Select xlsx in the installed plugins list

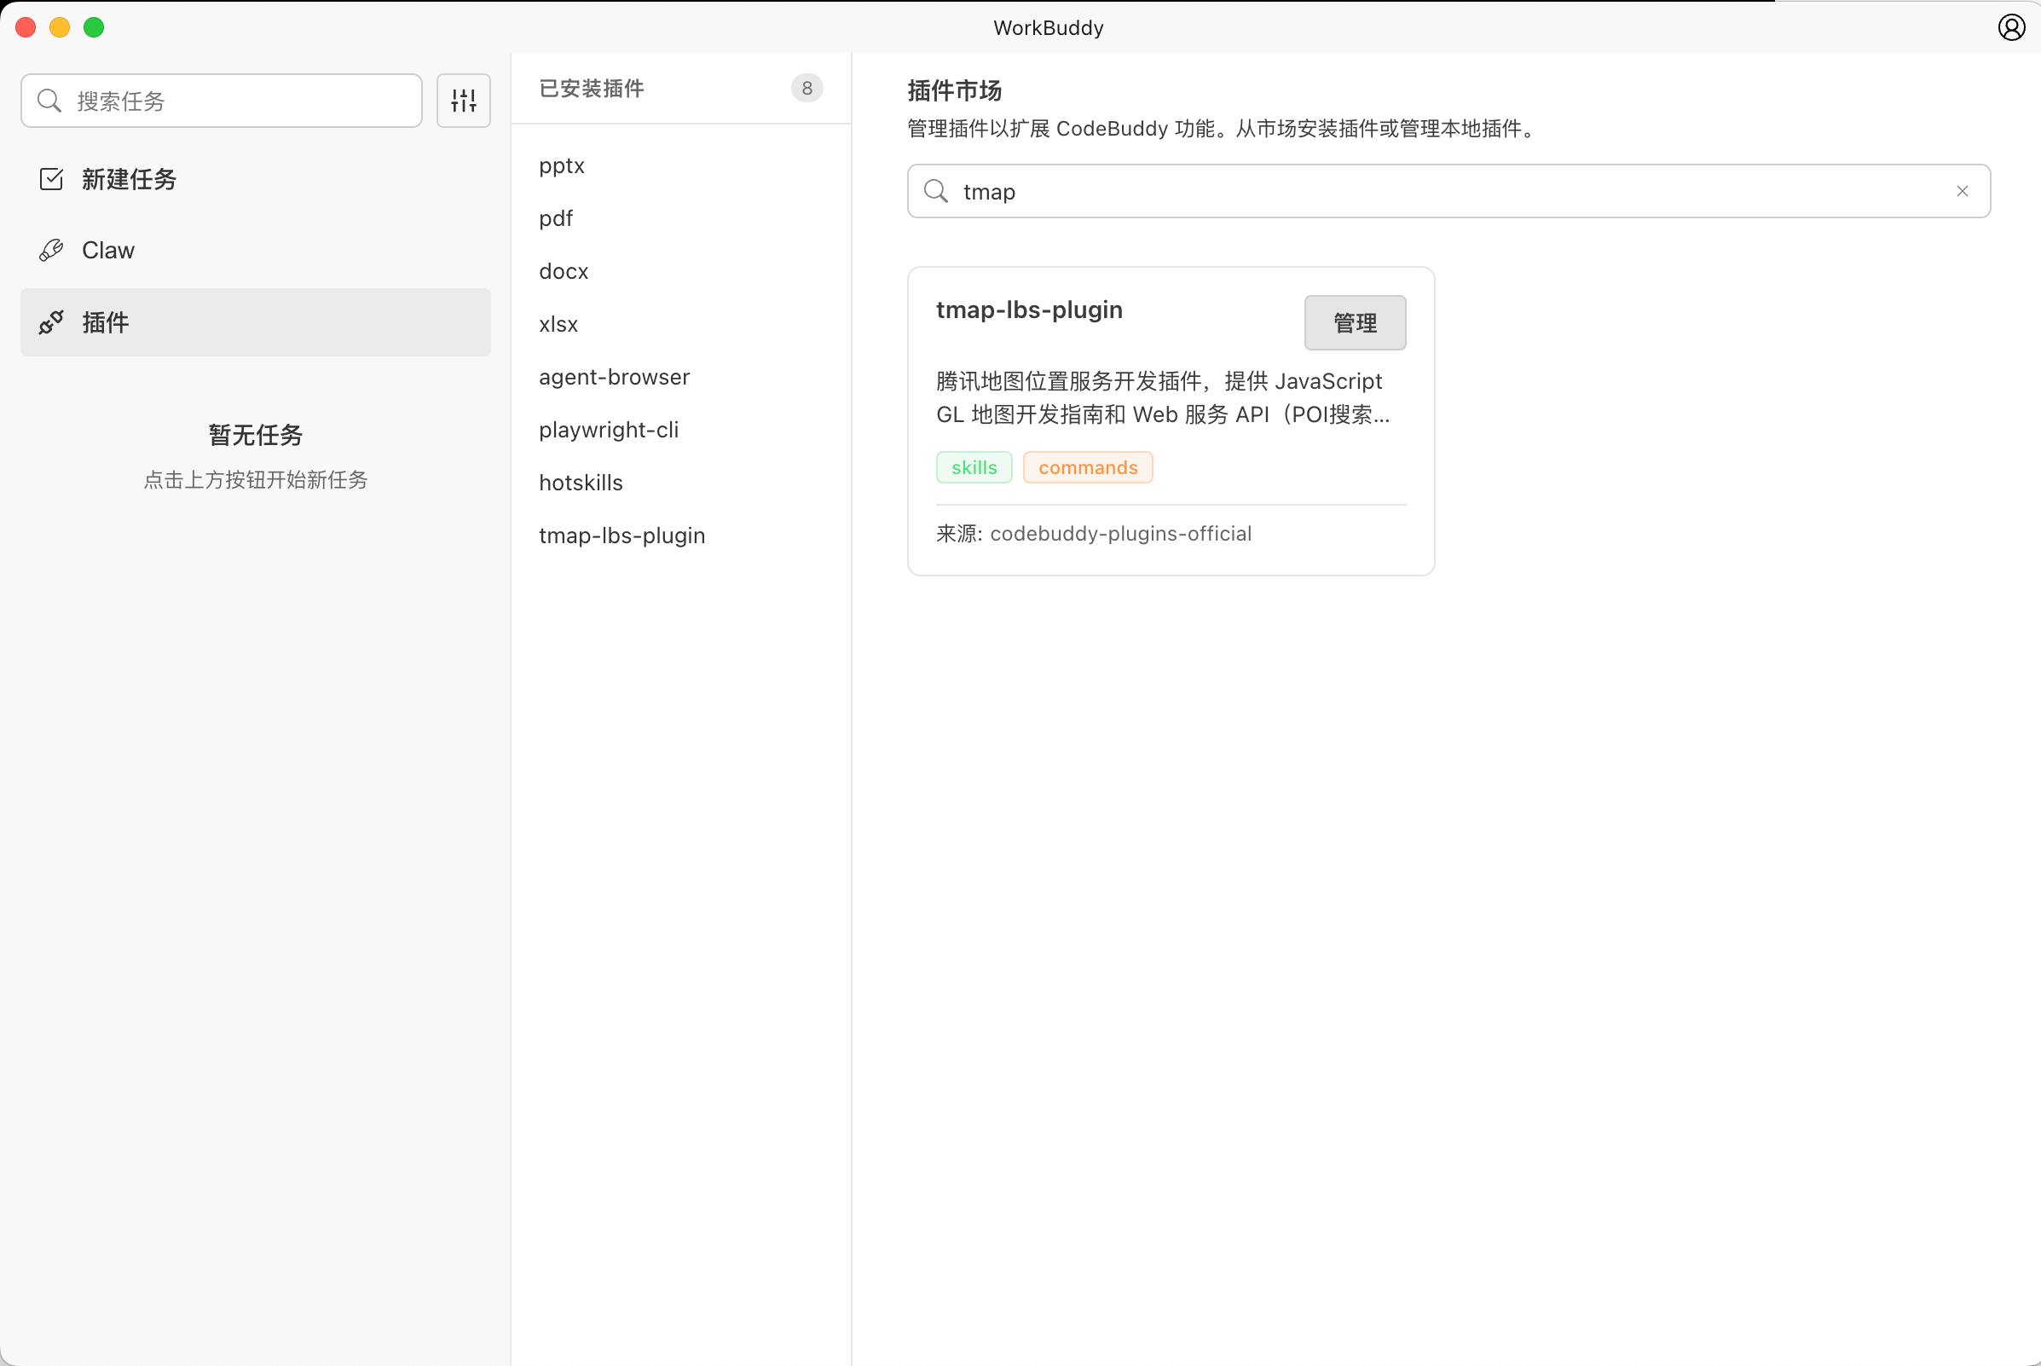tap(558, 324)
